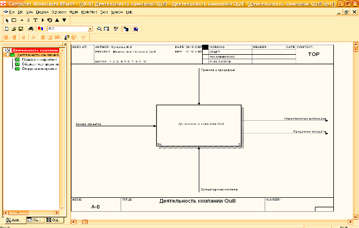The width and height of the screenshot is (359, 228).
Task: Click the lower output arrow label
Action: [310, 131]
